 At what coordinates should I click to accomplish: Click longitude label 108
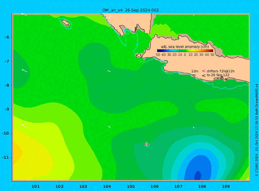pyautogui.click(x=202, y=187)
